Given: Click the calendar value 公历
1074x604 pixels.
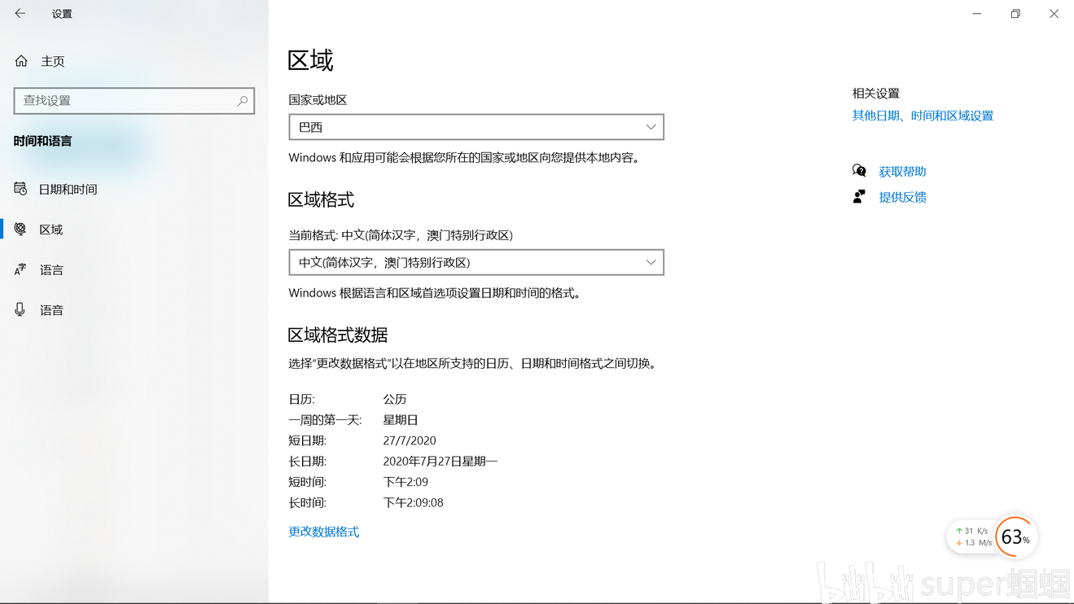Looking at the screenshot, I should (x=395, y=400).
